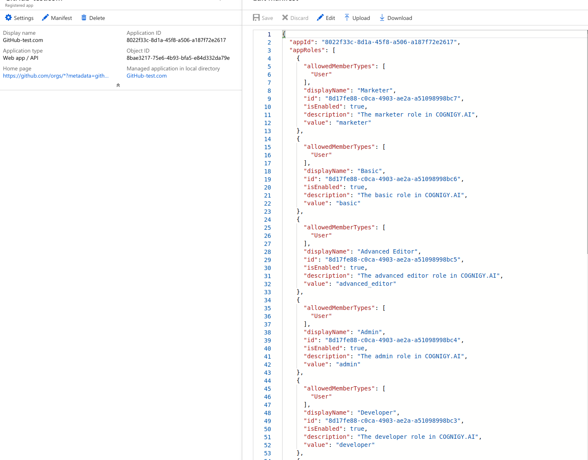Click the Download arrow icon
The height and width of the screenshot is (460, 588).
click(x=382, y=18)
